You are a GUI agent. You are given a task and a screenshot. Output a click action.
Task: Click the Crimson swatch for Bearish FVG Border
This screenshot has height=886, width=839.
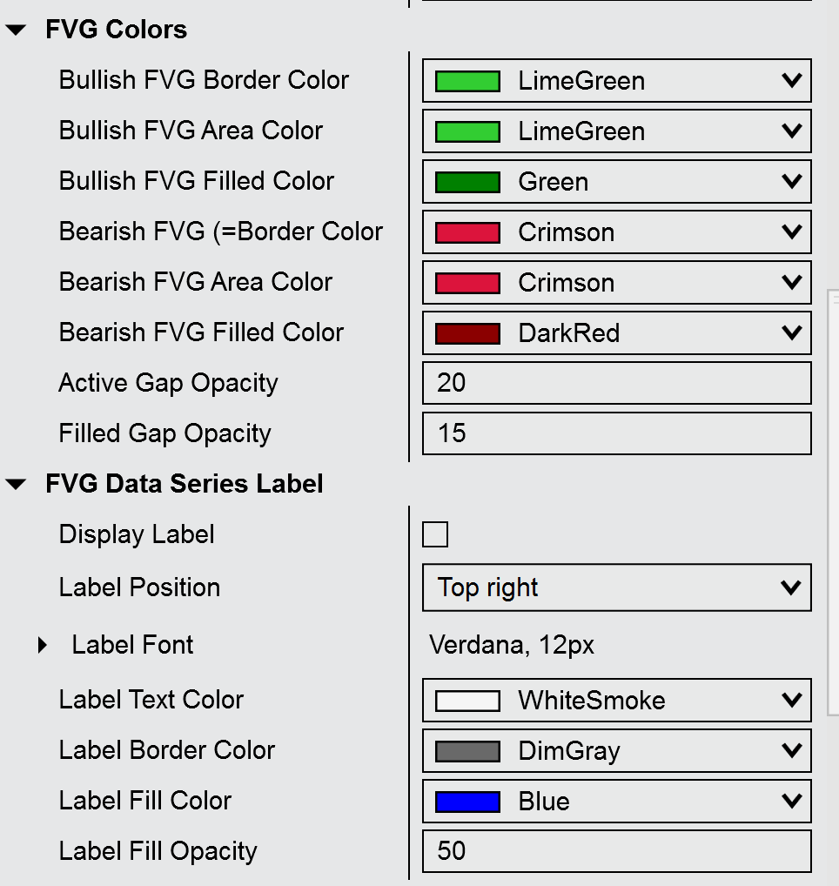tap(467, 232)
